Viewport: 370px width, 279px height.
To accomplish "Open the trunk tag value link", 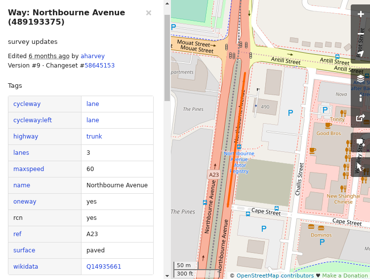I will tap(94, 137).
